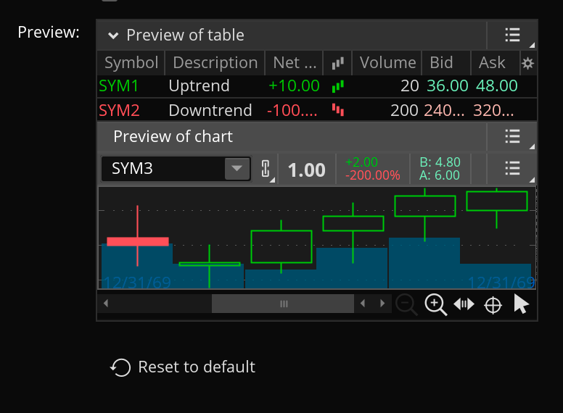Image resolution: width=563 pixels, height=413 pixels.
Task: Click the scrollbar left arrow at far left
Action: click(x=106, y=304)
